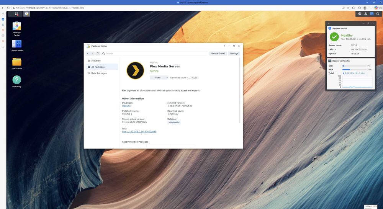Screen dimensions: 383x209
Task: Click the Open button for Plex
Action: click(158, 77)
